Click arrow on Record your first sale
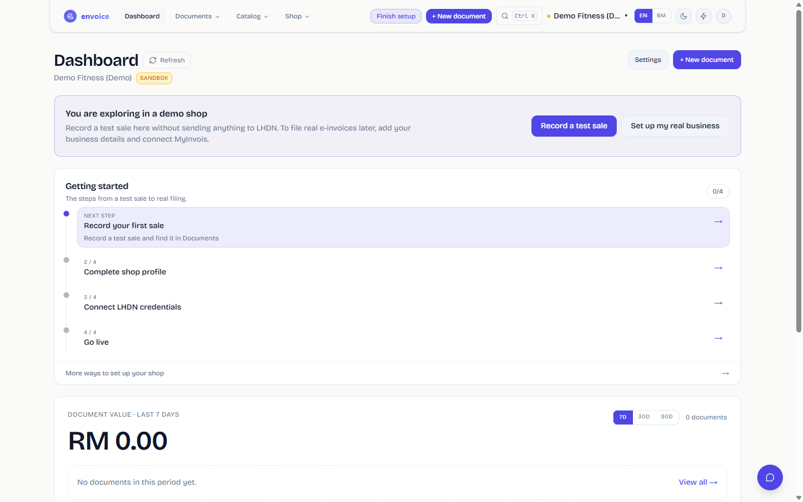The image size is (803, 502). click(x=718, y=221)
